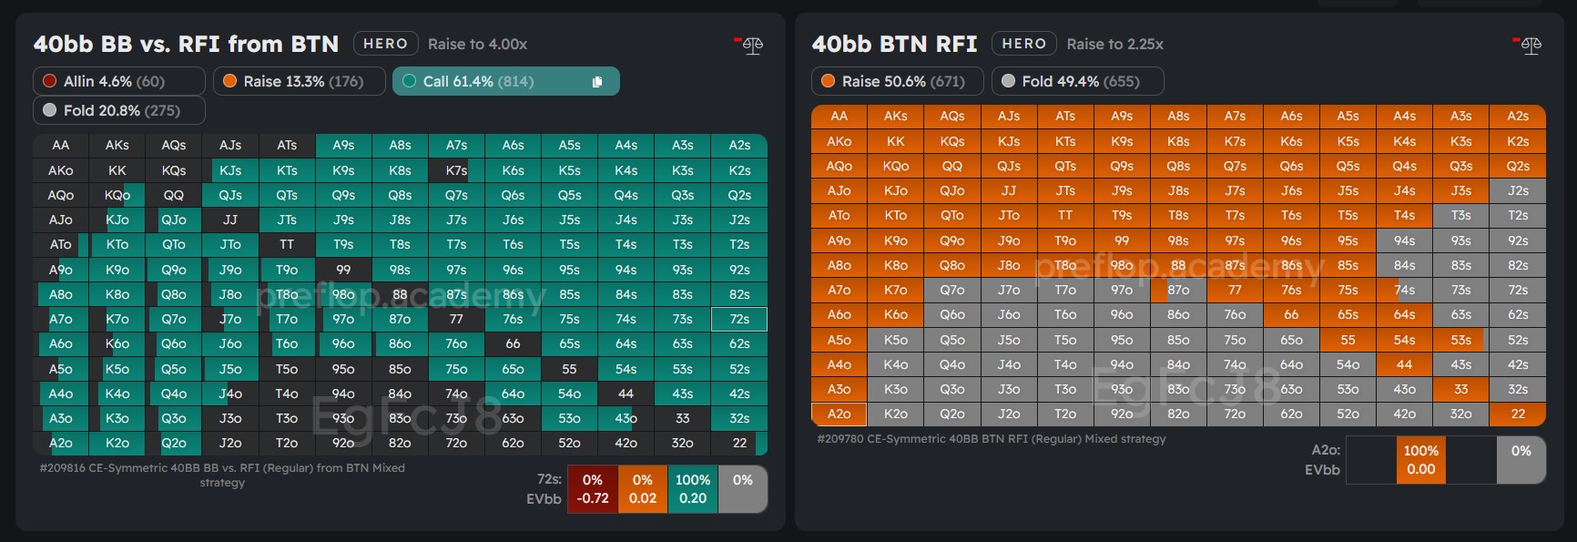Viewport: 1577px width, 542px height.
Task: Select Raise 50.6% filter in BTN RFI
Action: [x=896, y=81]
